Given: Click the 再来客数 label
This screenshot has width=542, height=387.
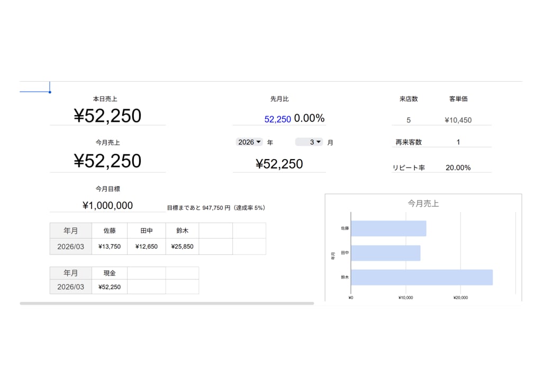Looking at the screenshot, I should pyautogui.click(x=409, y=142).
